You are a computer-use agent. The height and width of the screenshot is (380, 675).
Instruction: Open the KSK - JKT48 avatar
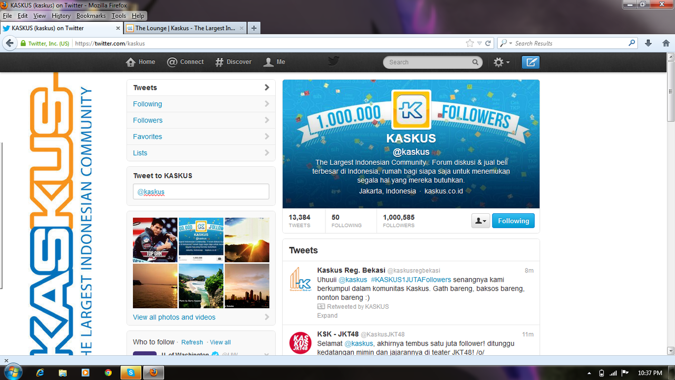[x=301, y=343]
